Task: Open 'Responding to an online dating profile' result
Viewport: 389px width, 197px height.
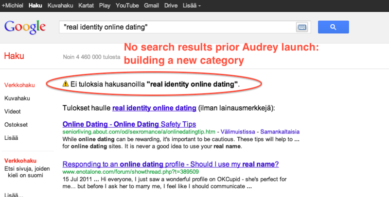Action: (x=171, y=164)
